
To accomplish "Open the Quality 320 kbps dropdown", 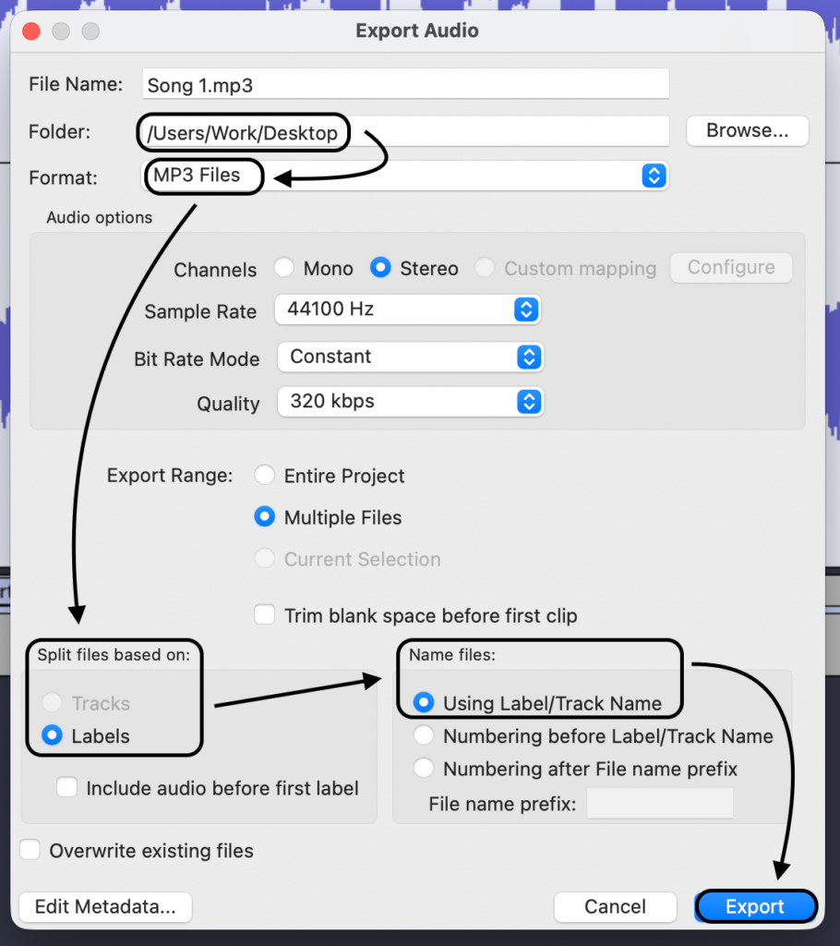I will [410, 402].
